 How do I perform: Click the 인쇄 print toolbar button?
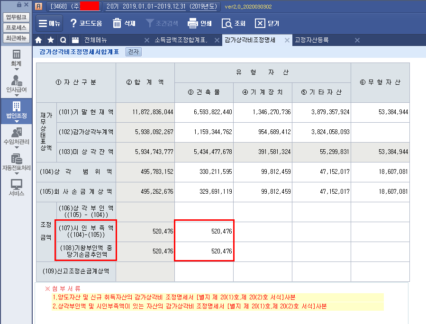click(x=199, y=23)
